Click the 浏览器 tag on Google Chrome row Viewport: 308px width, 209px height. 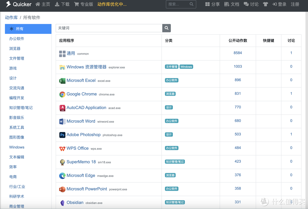pos(170,94)
